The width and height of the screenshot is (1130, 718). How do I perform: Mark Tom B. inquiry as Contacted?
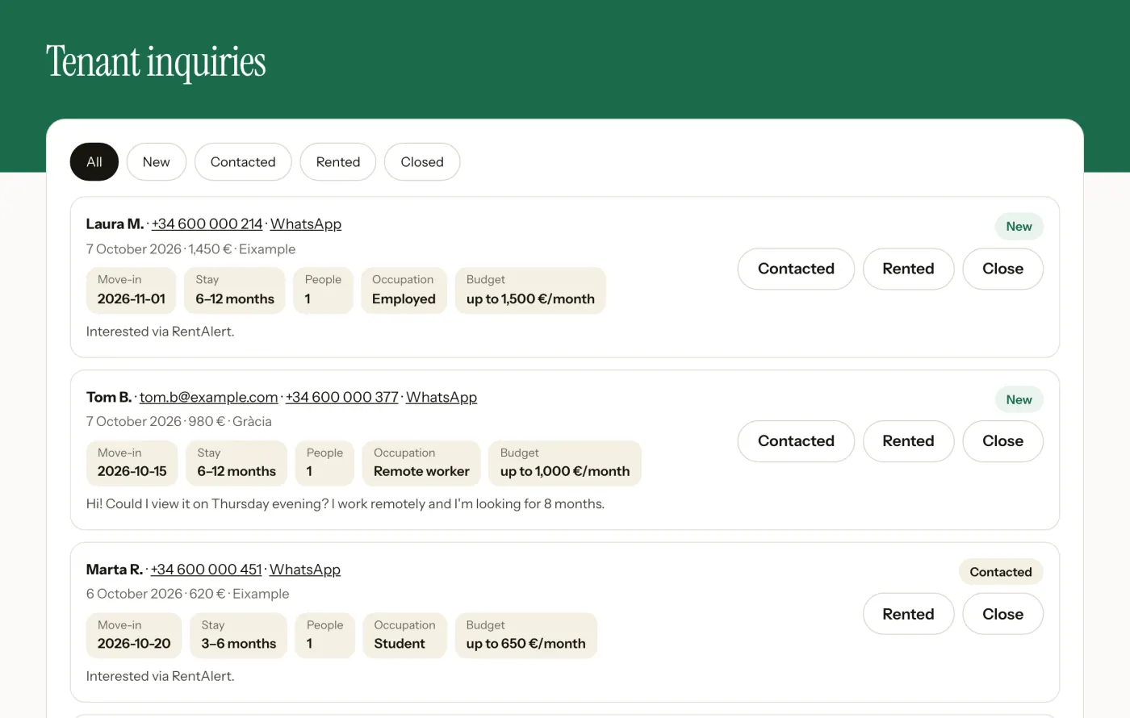[796, 441]
